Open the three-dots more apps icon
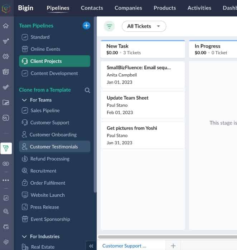The image size is (237, 250). coord(6,180)
